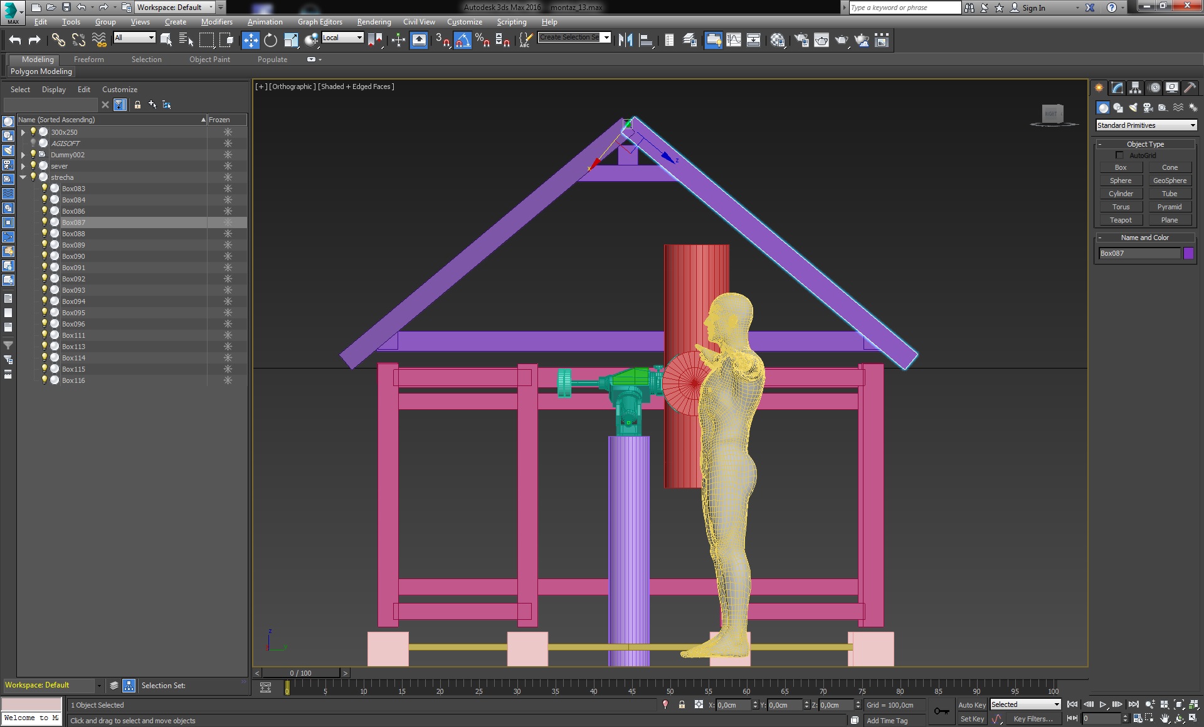Open the Curve Editor
The image size is (1204, 727).
pyautogui.click(x=733, y=40)
